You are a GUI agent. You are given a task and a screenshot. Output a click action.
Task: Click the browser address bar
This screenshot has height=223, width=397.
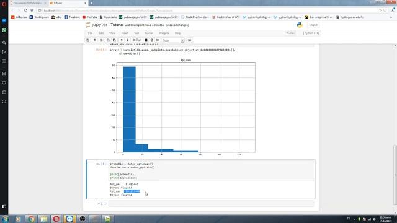[208, 11]
